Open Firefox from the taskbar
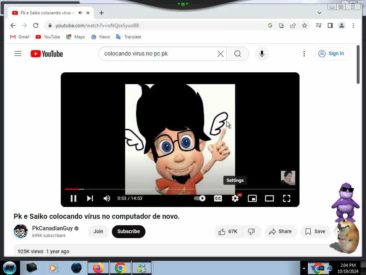This screenshot has height=275, width=366. coord(98,268)
